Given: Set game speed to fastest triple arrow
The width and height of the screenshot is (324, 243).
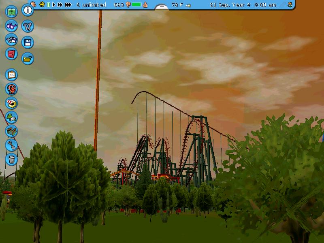Looking at the screenshot, I should point(68,4).
